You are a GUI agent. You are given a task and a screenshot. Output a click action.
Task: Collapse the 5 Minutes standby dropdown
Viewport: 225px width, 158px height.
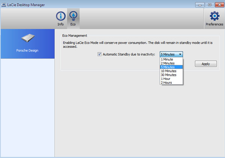click(171, 54)
